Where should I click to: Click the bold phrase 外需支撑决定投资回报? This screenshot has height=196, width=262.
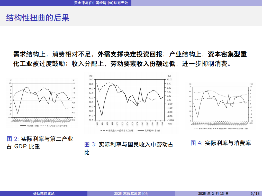pos(130,54)
